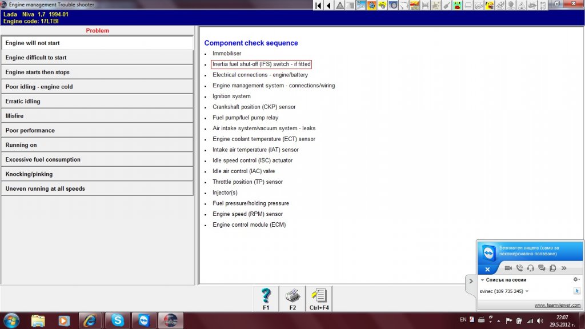Click 'Idle air control (IAC) valve'
The width and height of the screenshot is (585, 329).
(x=243, y=171)
